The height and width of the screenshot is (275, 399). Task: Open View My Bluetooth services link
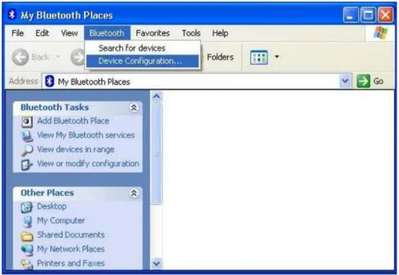pos(86,135)
